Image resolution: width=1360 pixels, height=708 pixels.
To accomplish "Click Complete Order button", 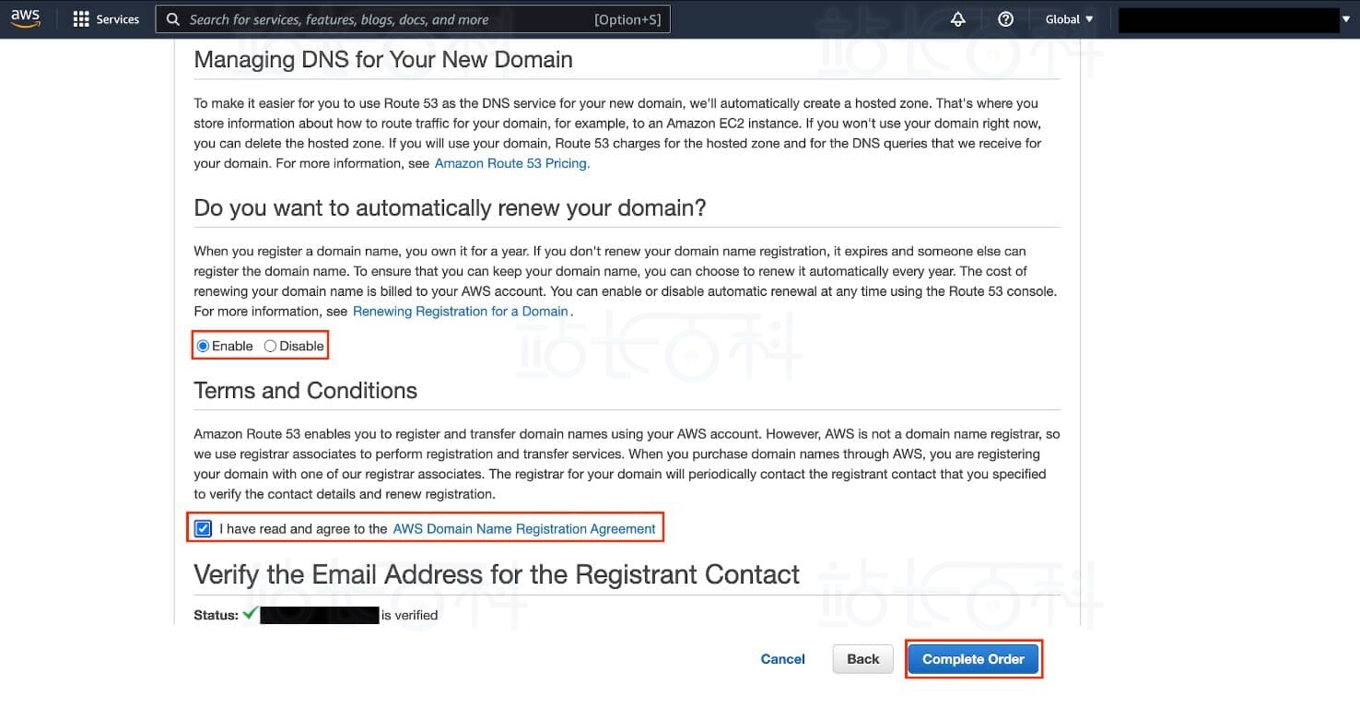I will [x=973, y=659].
